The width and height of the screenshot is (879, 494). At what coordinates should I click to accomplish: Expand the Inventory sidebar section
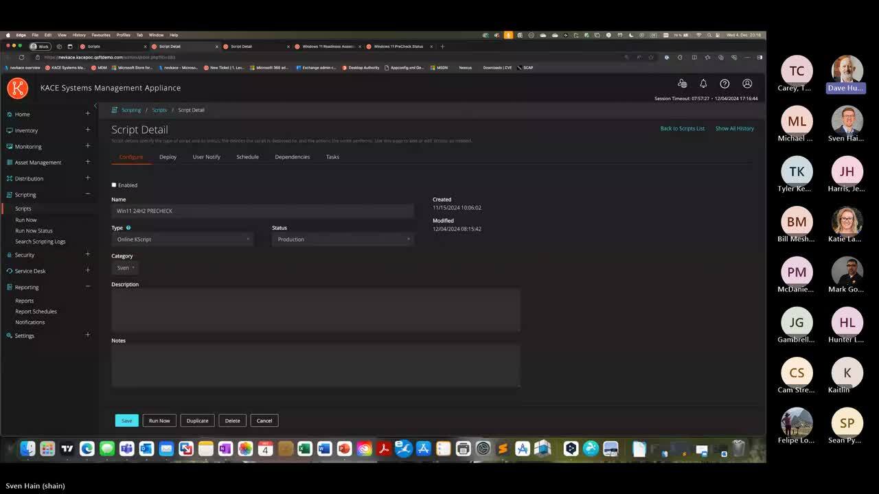[x=87, y=130]
